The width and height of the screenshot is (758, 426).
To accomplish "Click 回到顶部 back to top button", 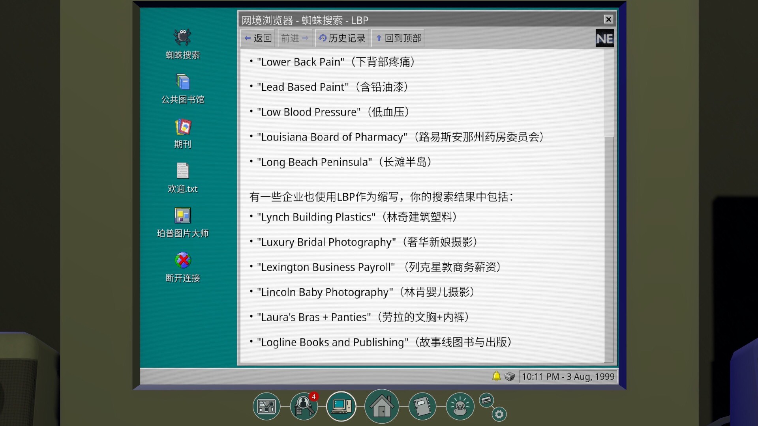I will coord(398,38).
